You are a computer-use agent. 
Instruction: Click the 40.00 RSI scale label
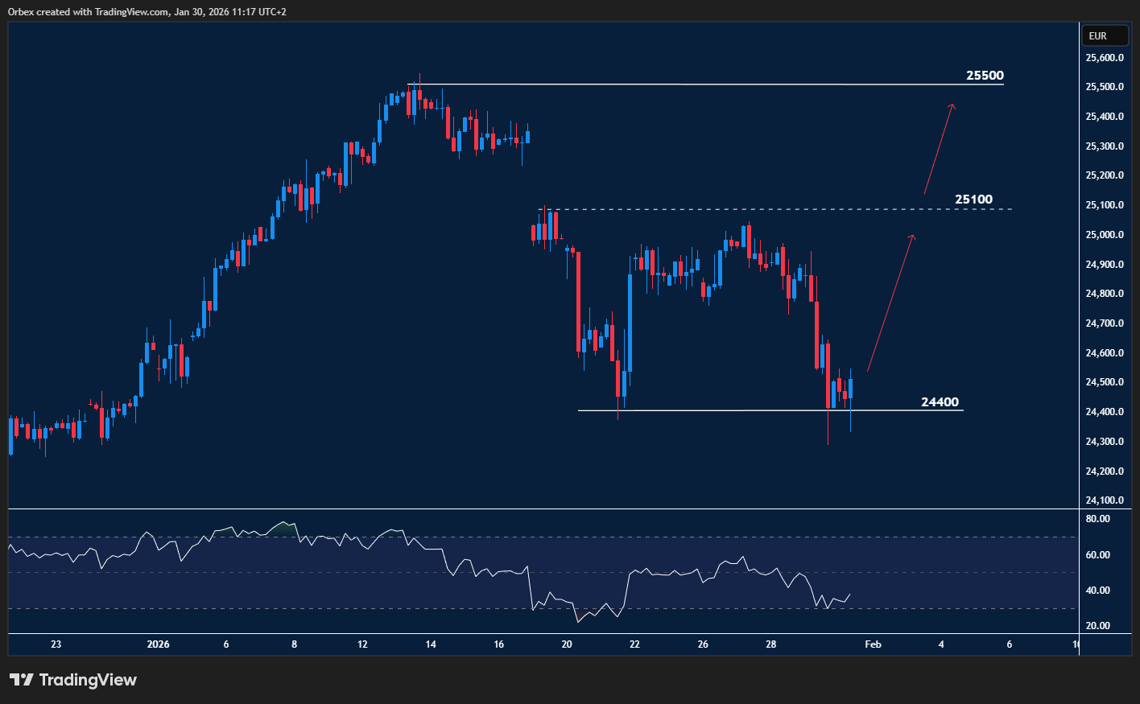click(1098, 591)
